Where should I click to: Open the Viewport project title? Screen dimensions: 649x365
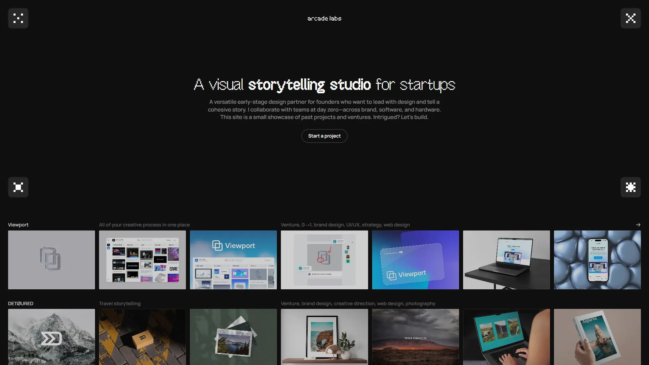[x=18, y=225]
